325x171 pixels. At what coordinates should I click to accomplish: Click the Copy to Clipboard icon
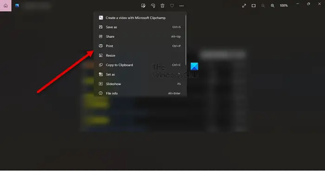pyautogui.click(x=101, y=65)
